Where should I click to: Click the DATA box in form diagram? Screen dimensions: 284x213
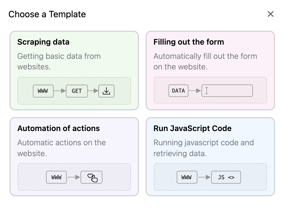(178, 91)
